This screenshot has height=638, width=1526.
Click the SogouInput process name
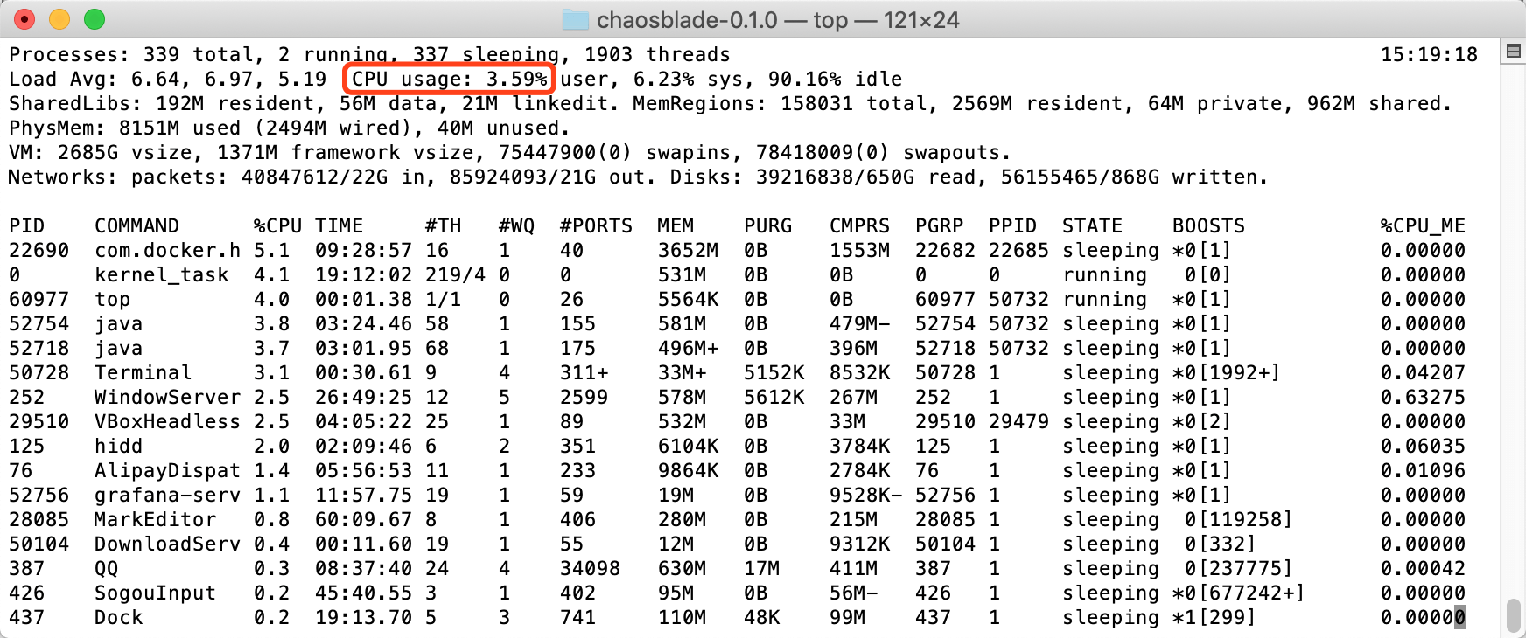click(155, 593)
